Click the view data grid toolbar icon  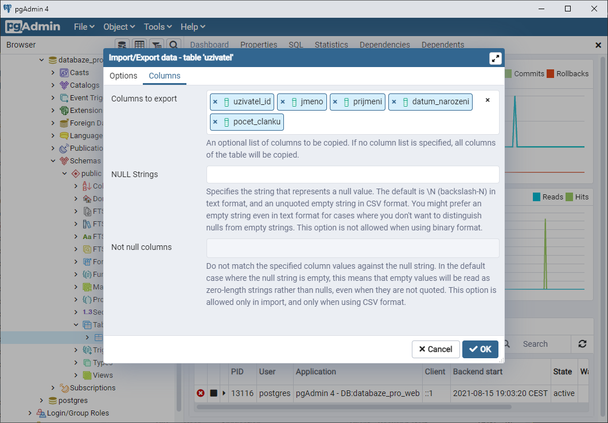(139, 45)
